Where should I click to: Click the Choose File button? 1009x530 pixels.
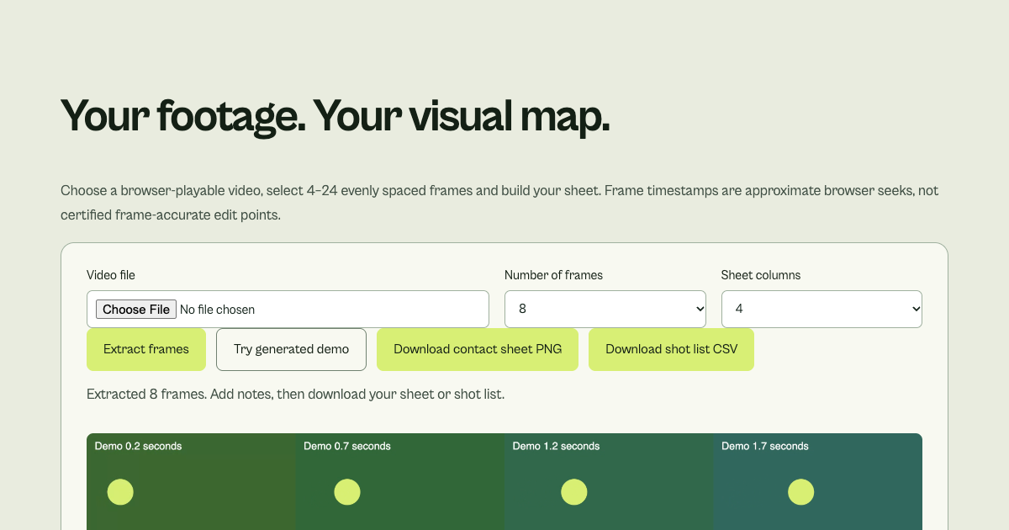pyautogui.click(x=136, y=310)
